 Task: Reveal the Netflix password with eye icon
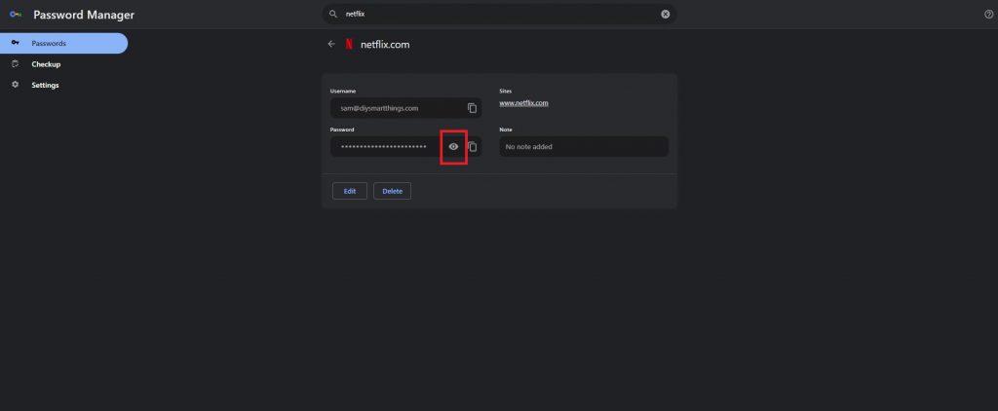453,146
